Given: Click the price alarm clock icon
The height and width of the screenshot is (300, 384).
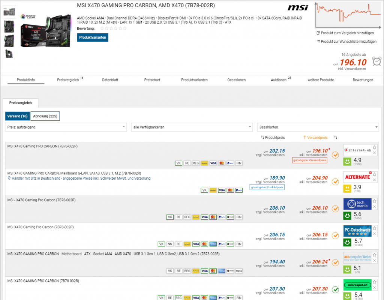Looking at the screenshot, I should (377, 61).
